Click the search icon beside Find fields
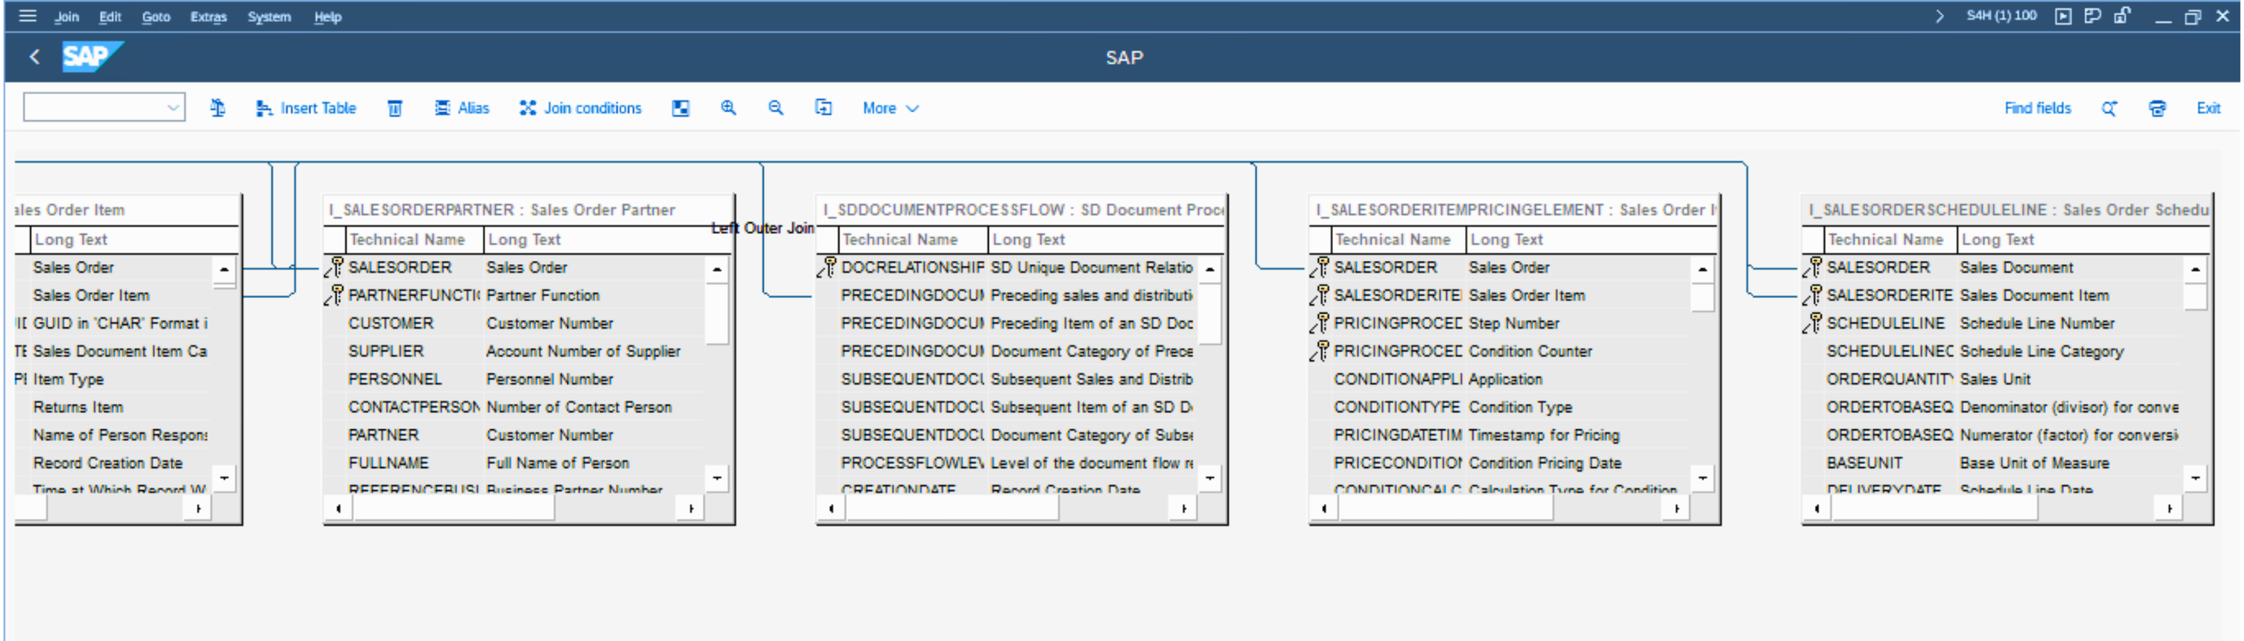Viewport: 2244px width, 641px height. pos(2109,108)
